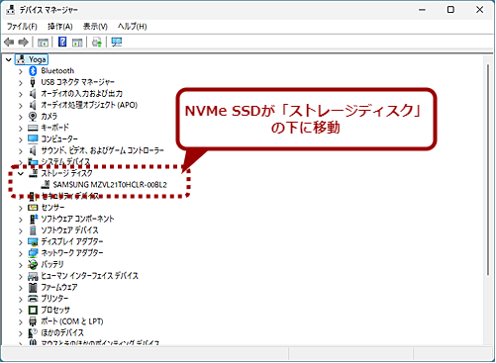Click the コンピューター monitor icon
Viewport: 496px width, 363px height.
pyautogui.click(x=33, y=138)
